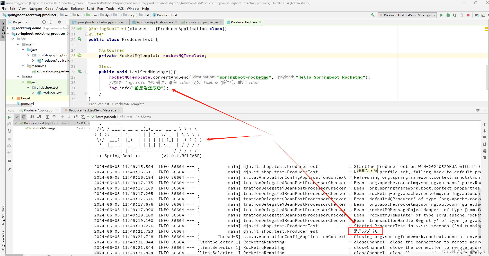The height and width of the screenshot is (256, 489).
Task: Expand the target folder
Action: pos(13,98)
